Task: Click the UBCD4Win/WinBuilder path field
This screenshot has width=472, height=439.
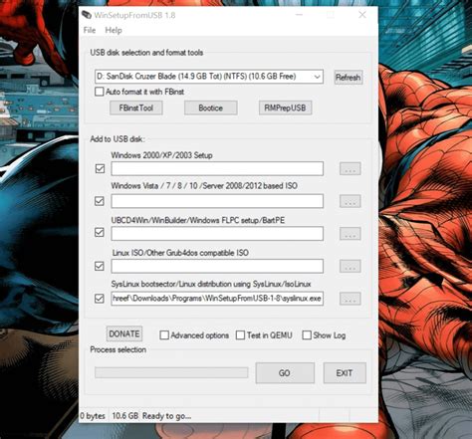Action: [x=217, y=234]
